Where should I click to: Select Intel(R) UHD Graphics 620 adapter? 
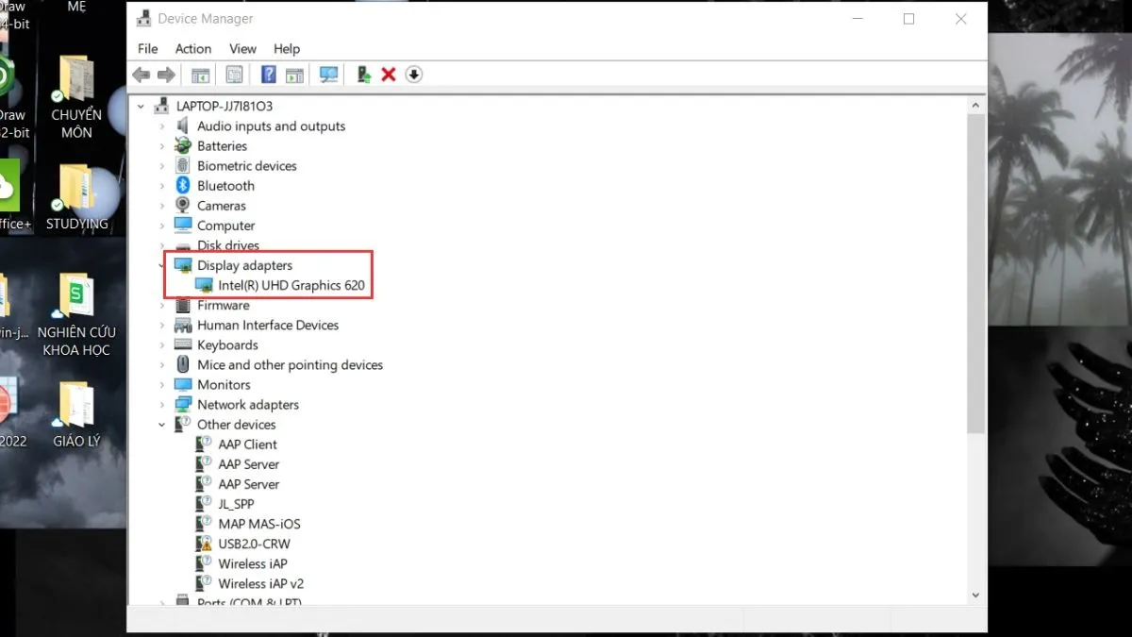click(x=291, y=285)
